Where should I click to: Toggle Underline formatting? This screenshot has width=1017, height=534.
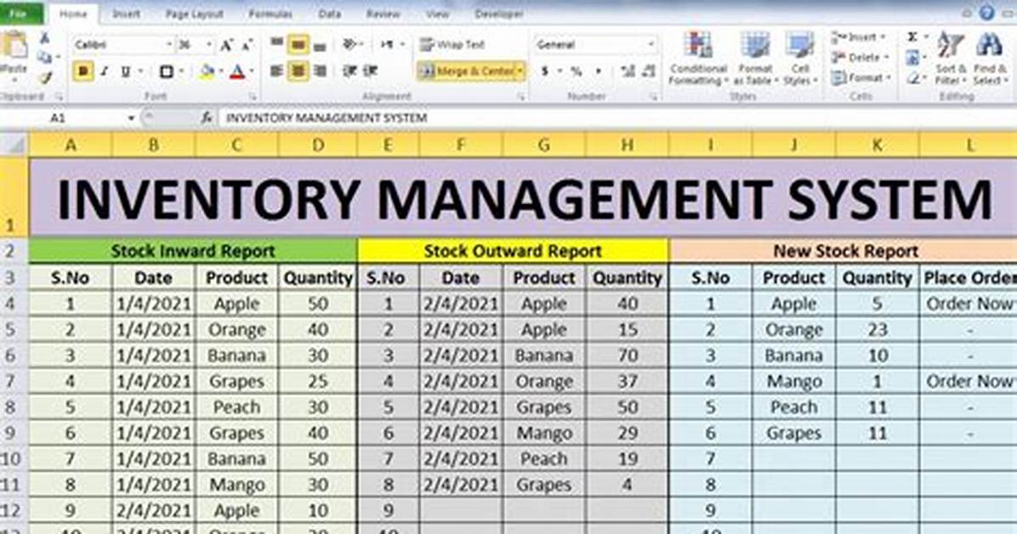(124, 71)
